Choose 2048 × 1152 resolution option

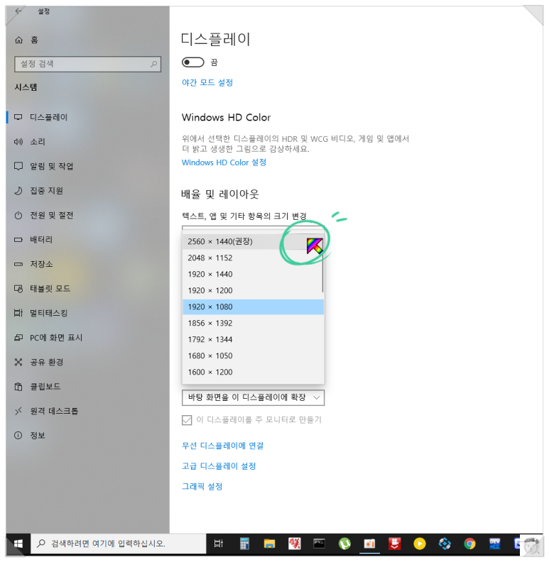point(252,258)
